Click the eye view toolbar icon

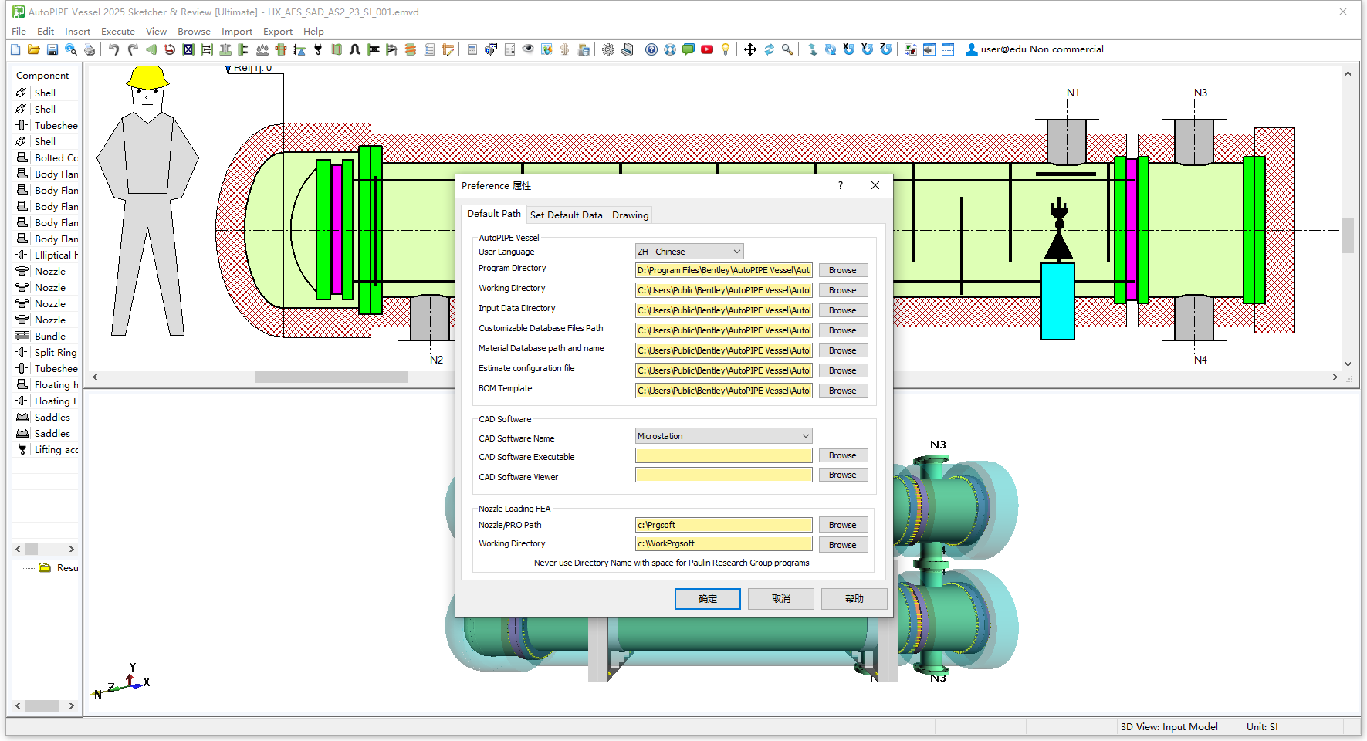528,49
